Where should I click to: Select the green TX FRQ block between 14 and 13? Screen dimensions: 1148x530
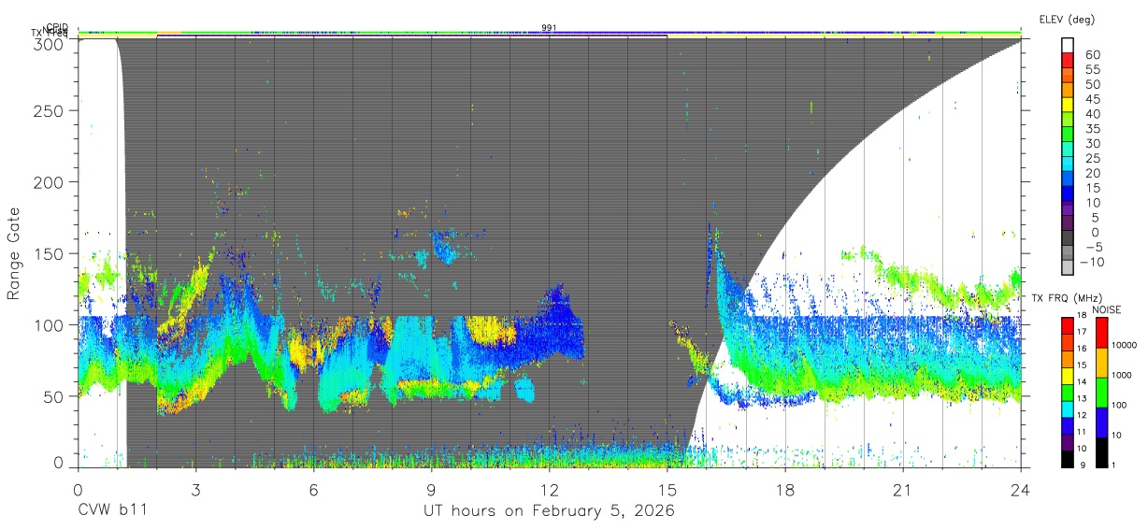1067,391
